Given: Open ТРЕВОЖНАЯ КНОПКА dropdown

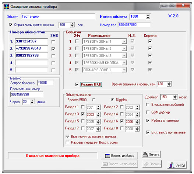Looking at the screenshot, I should (124, 63).
